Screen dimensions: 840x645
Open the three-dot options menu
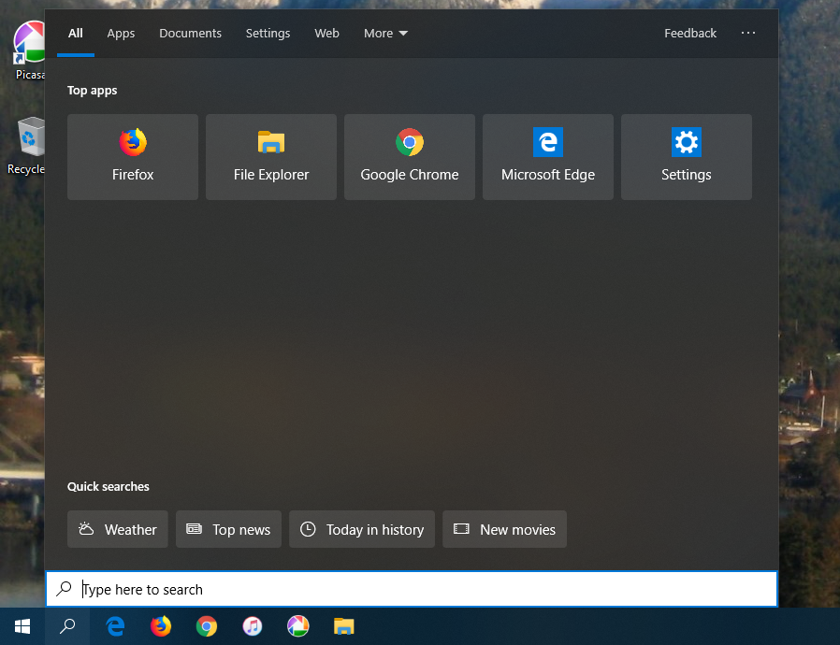(747, 34)
